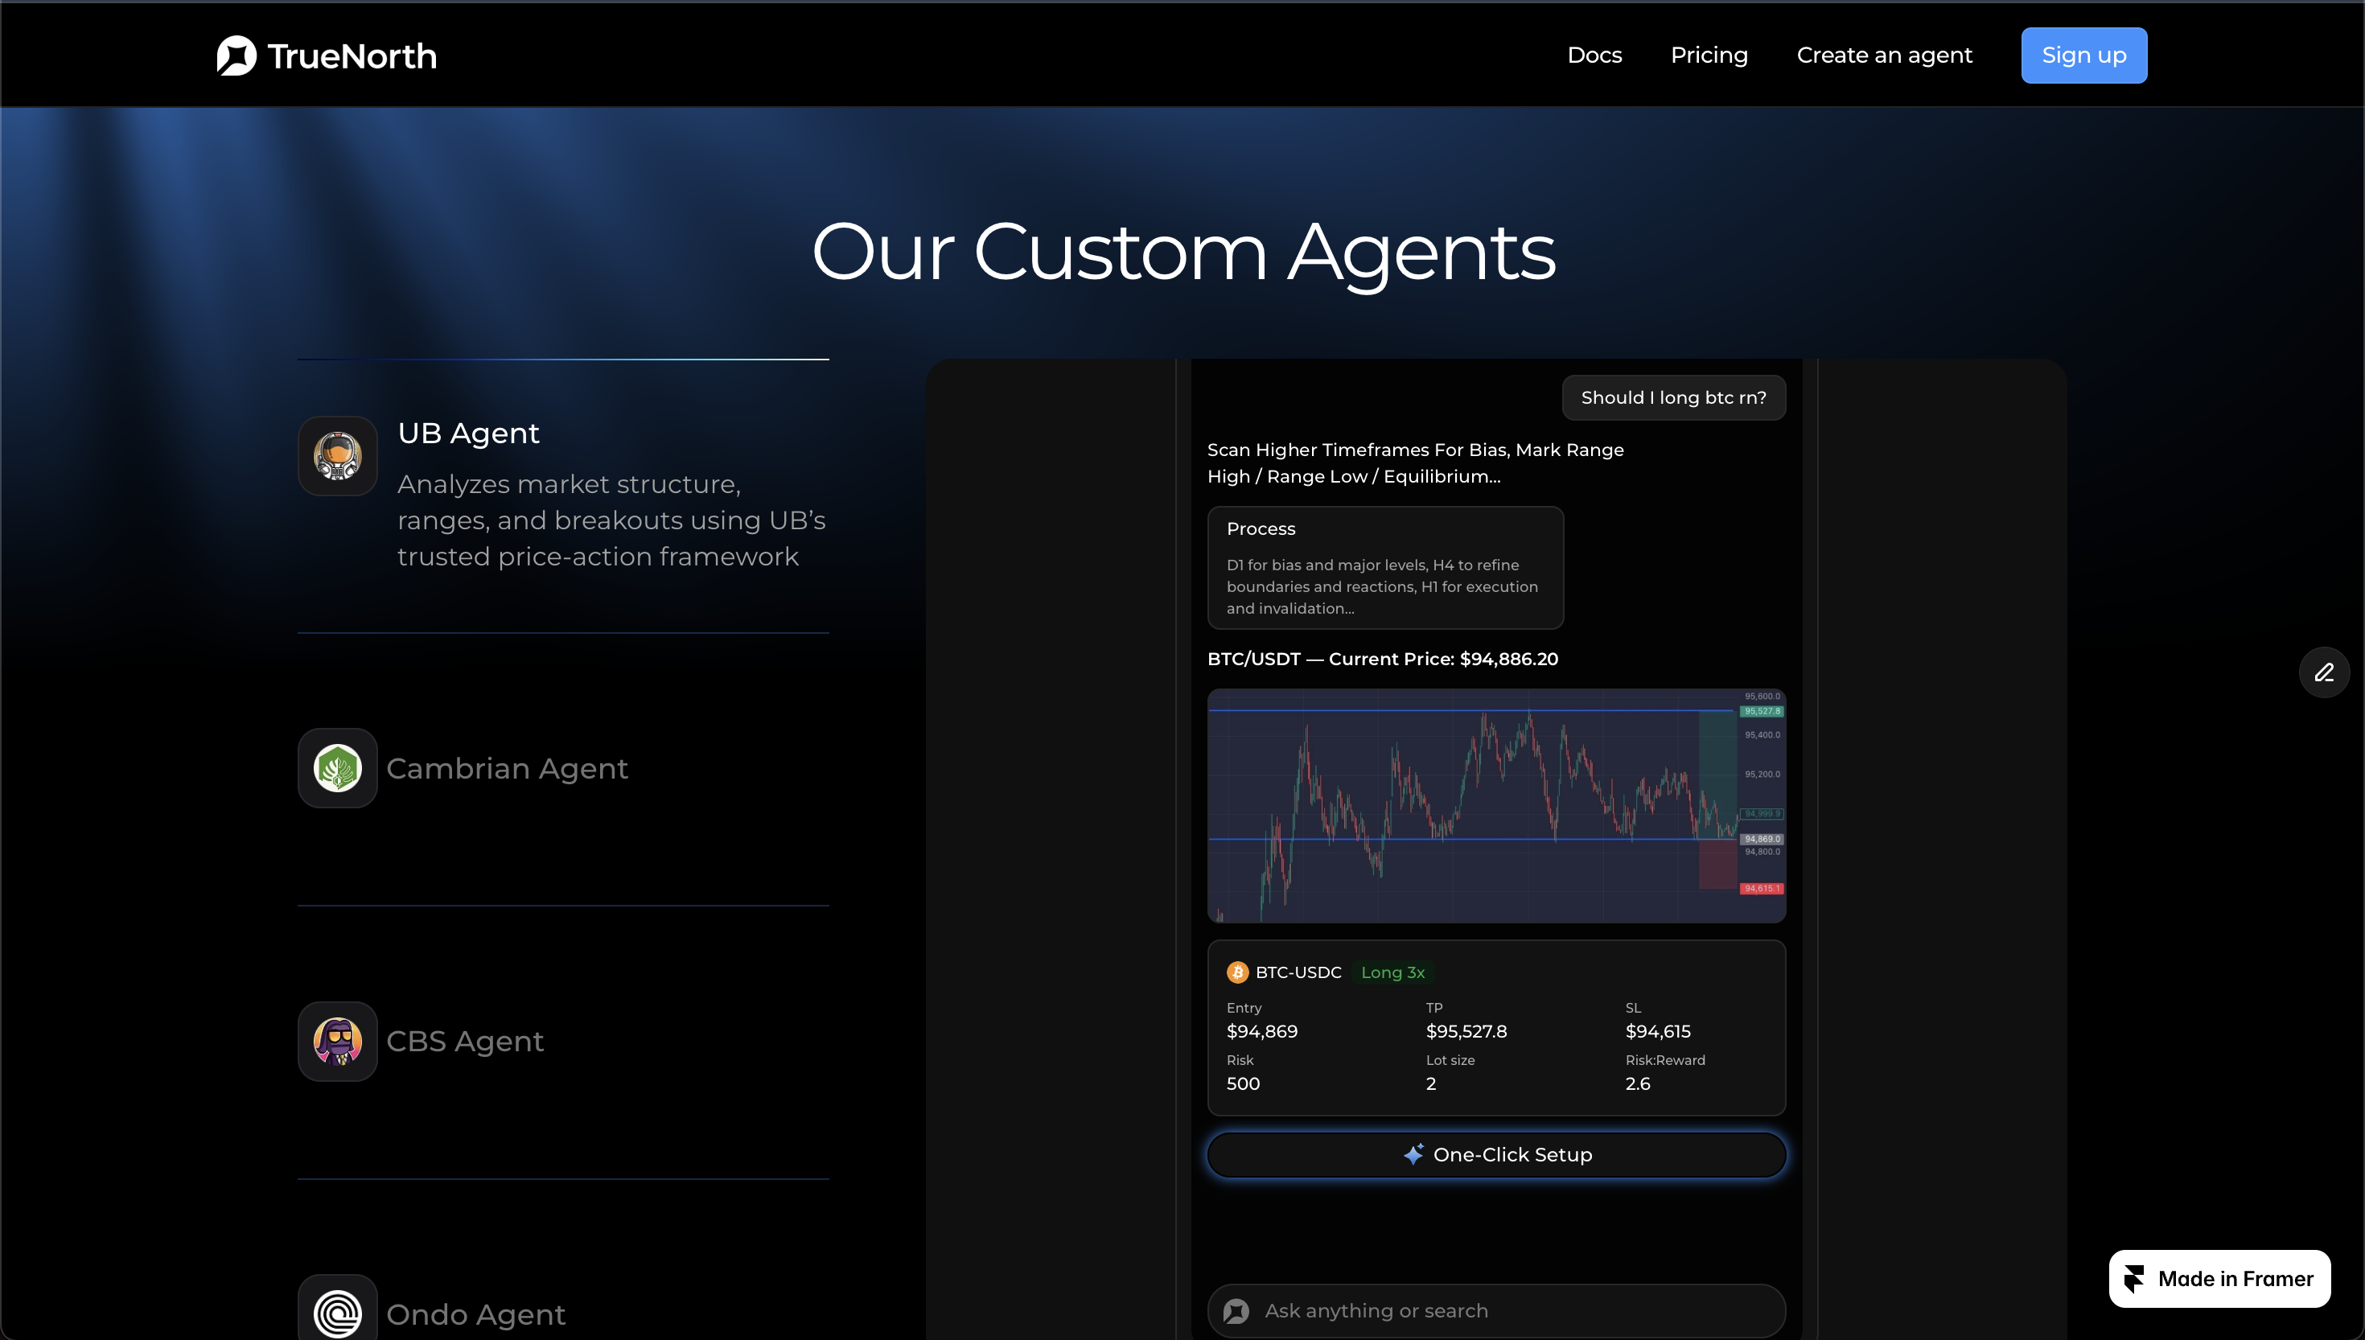2365x1340 pixels.
Task: Click the Risk:Reward value 2.6
Action: coord(1637,1083)
